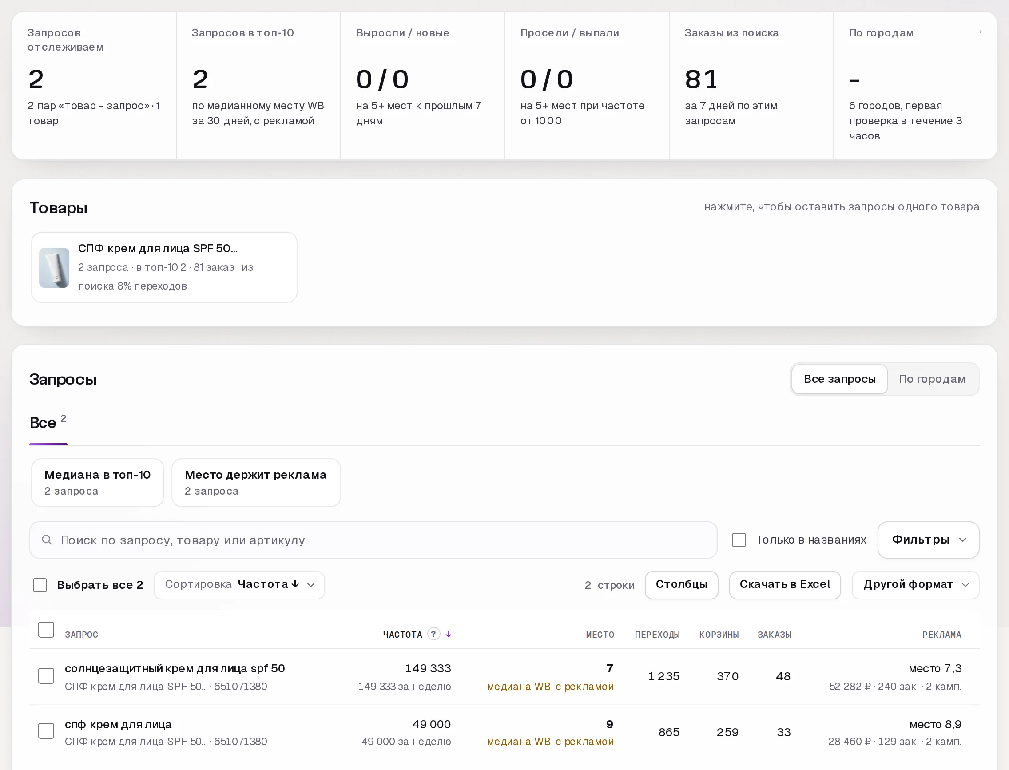Focus the Поиск по запросу search field
Viewport: 1009px width, 770px height.
tap(373, 540)
